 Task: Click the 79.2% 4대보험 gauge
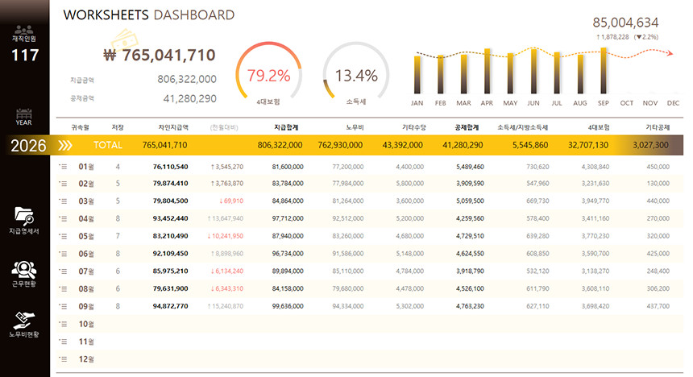268,76
